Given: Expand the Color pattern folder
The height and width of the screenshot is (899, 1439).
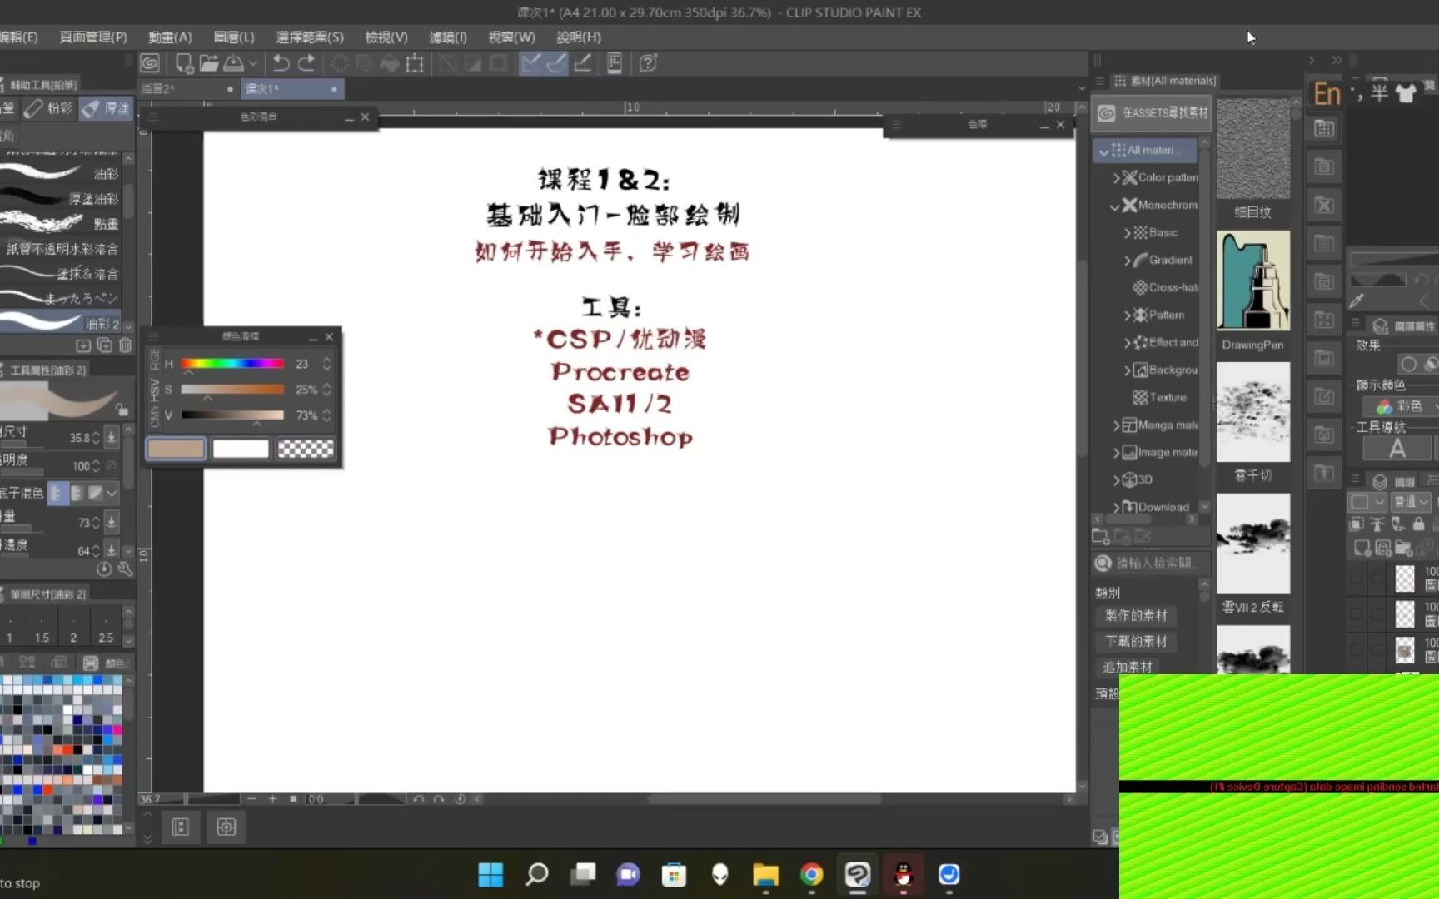Looking at the screenshot, I should point(1116,178).
